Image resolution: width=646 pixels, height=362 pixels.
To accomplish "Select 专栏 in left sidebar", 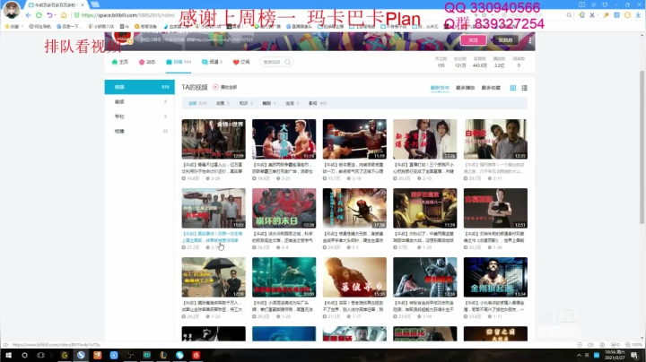I will coord(140,116).
